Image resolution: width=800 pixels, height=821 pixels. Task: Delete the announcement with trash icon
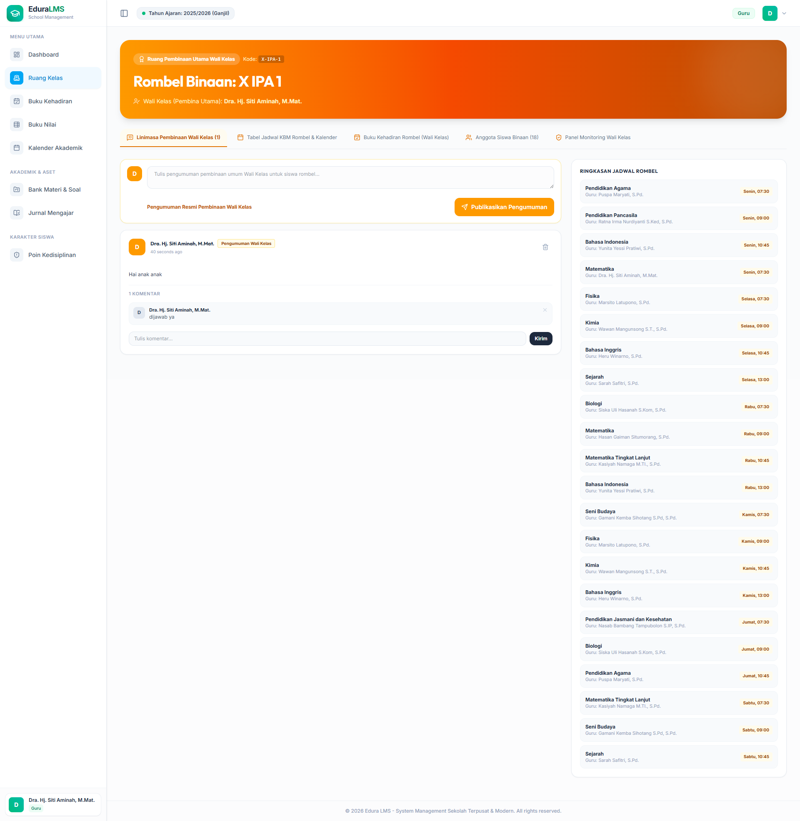(545, 247)
